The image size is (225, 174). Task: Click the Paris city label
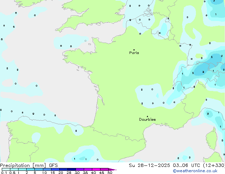pyautogui.click(x=134, y=53)
